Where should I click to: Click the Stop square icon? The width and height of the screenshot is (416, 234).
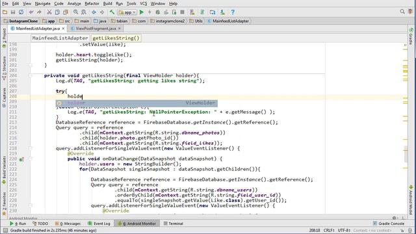point(182,12)
